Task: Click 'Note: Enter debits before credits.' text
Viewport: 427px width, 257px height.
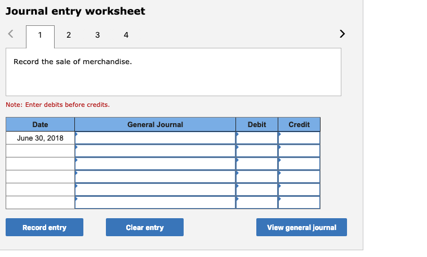Action: coord(57,105)
